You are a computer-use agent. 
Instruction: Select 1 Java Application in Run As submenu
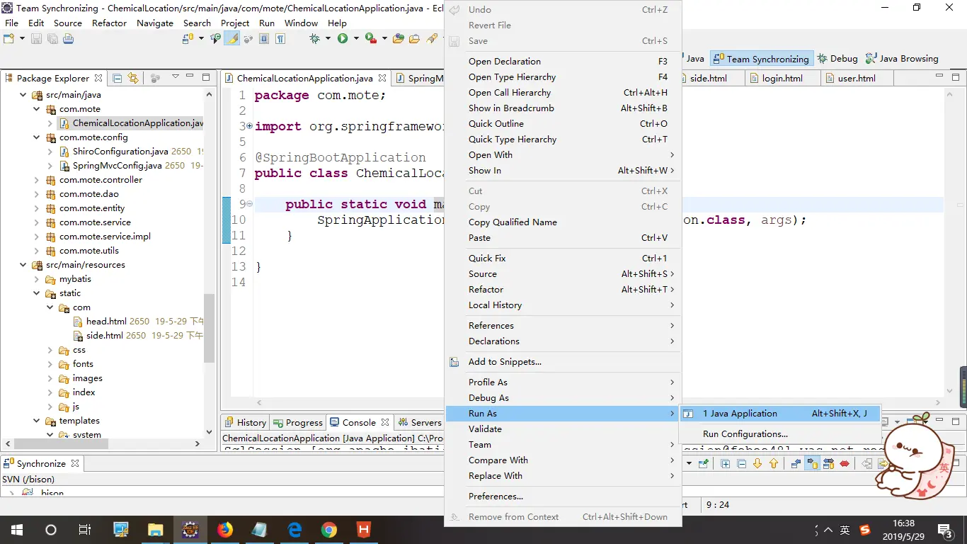(779, 414)
